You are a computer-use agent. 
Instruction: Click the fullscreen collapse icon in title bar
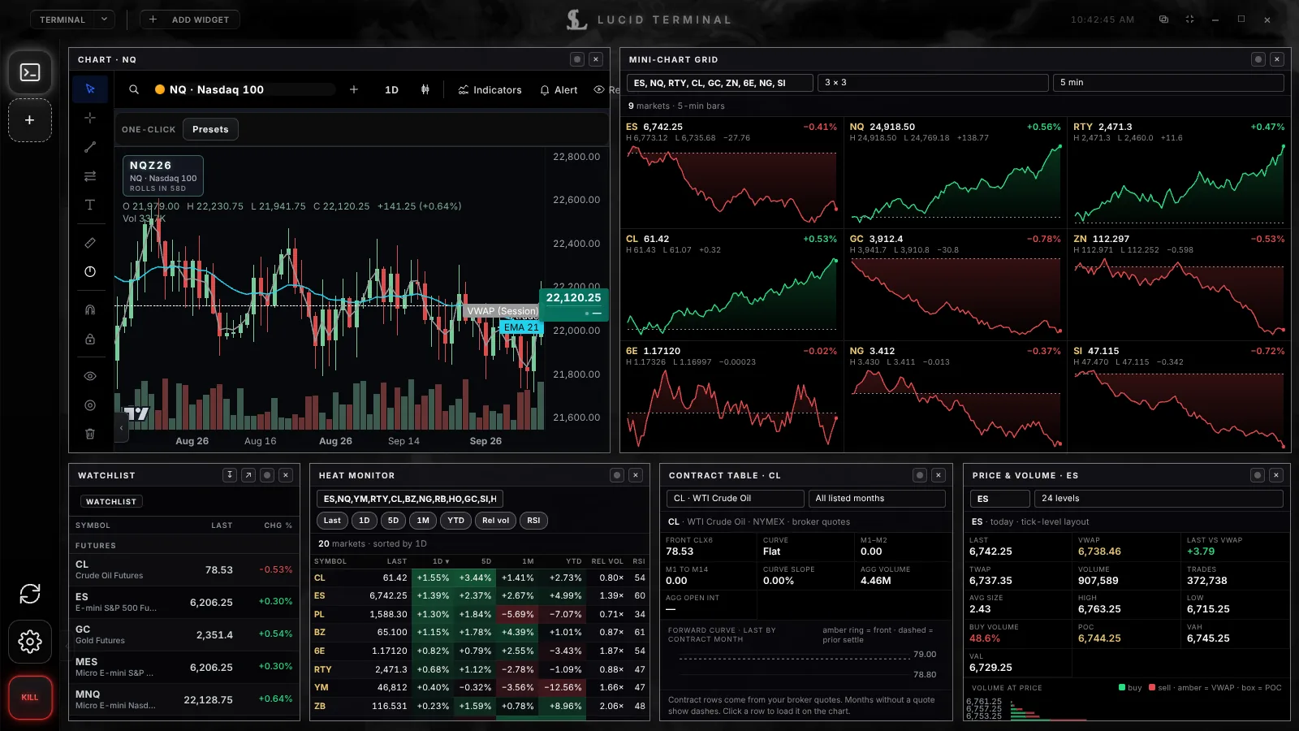click(1190, 19)
